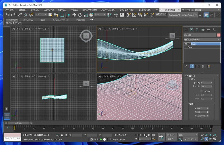
Task: Toggle Window/Crossing selection mode
Action: 67,15
